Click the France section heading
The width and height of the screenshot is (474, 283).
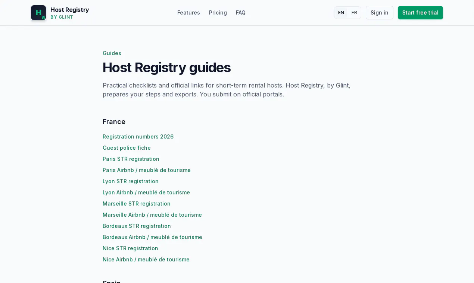point(114,122)
